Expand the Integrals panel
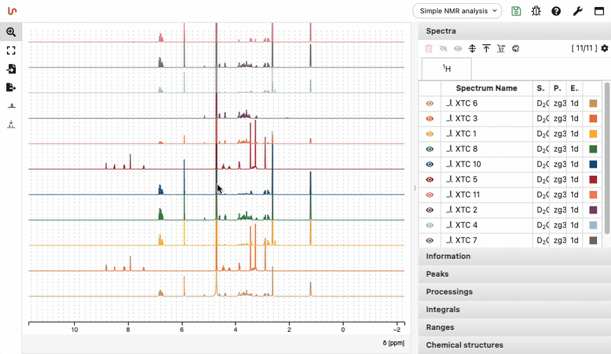The image size is (611, 354). pos(443,310)
